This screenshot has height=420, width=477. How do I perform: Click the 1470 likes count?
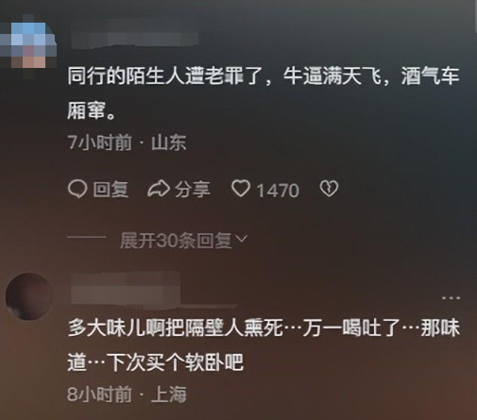[x=278, y=191]
